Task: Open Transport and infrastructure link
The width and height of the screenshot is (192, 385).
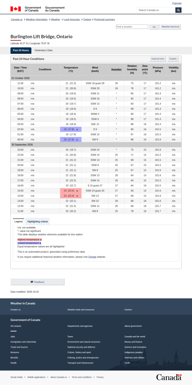Action: (x=80, y=363)
